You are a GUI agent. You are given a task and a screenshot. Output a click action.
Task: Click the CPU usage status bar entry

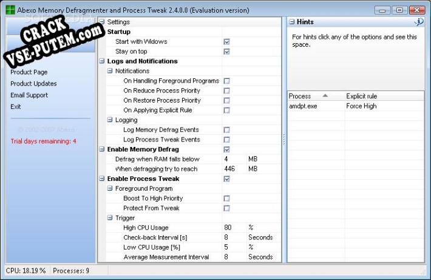coord(26,271)
